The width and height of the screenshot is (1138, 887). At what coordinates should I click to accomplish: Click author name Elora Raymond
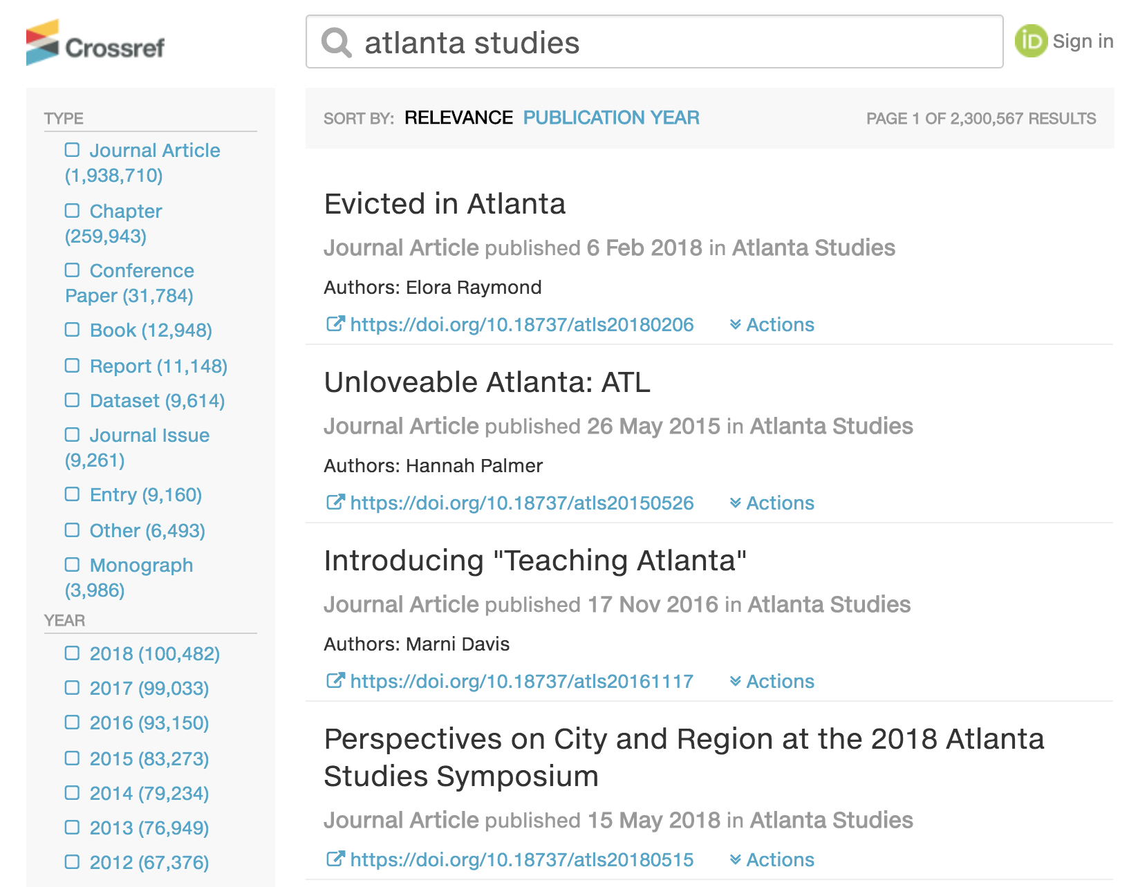474,287
